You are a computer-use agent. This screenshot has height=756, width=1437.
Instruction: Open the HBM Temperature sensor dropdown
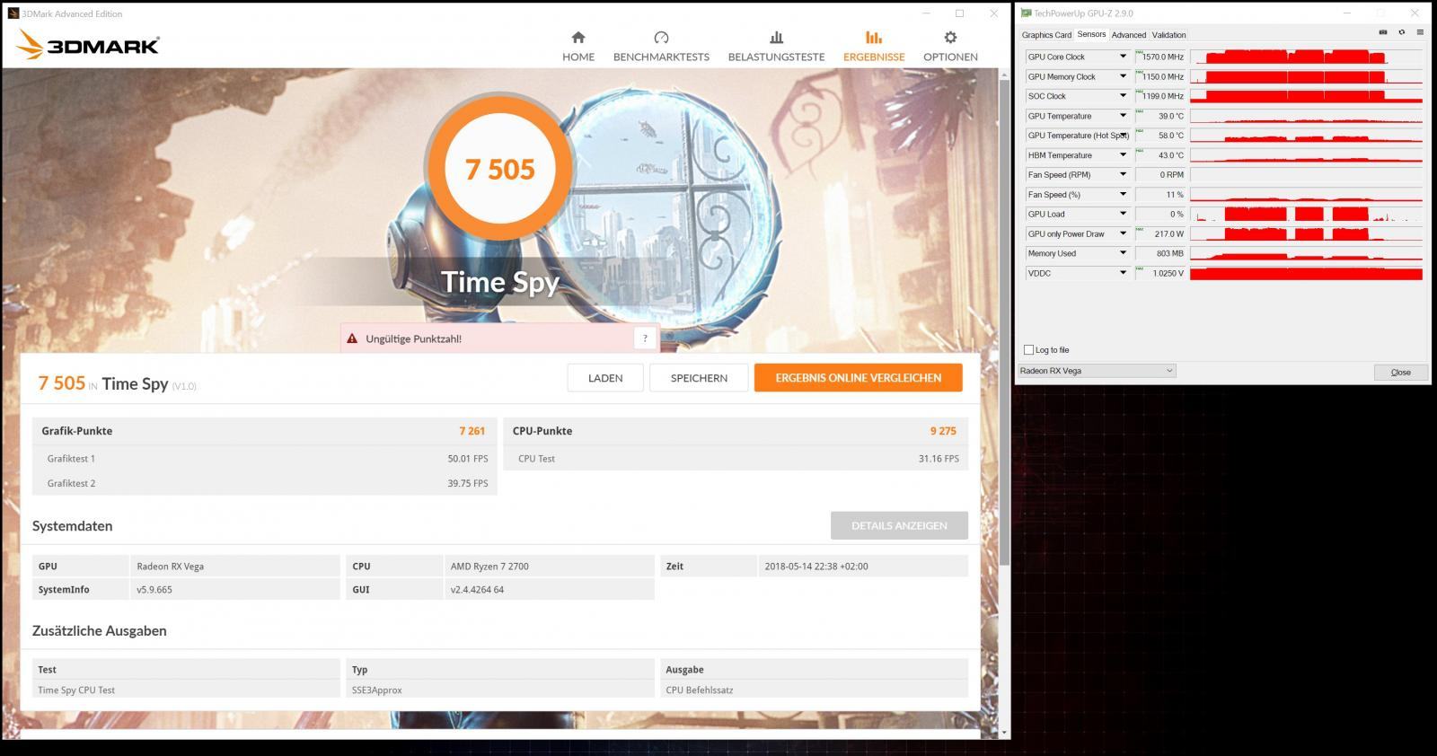click(x=1123, y=155)
